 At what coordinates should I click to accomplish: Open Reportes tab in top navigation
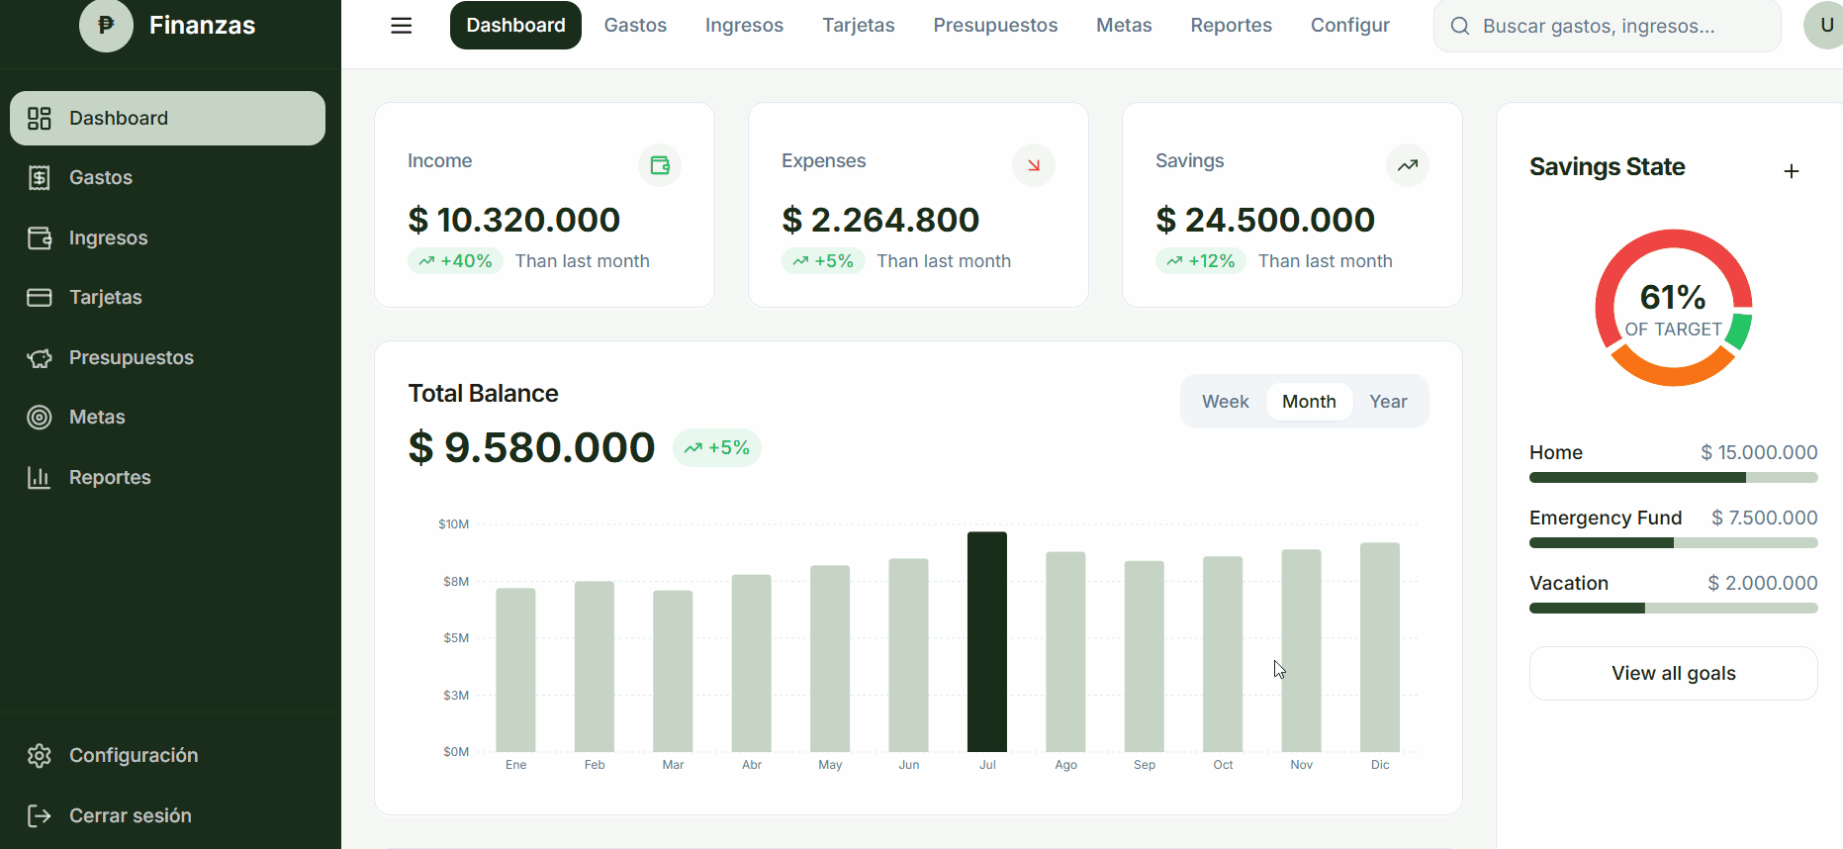1231,25
